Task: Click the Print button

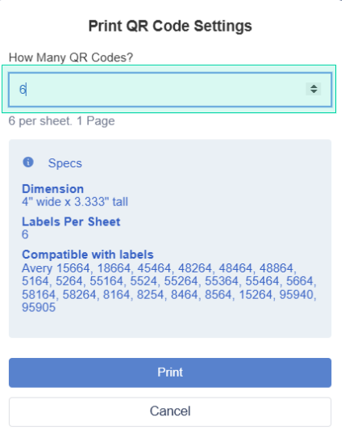Action: (170, 373)
